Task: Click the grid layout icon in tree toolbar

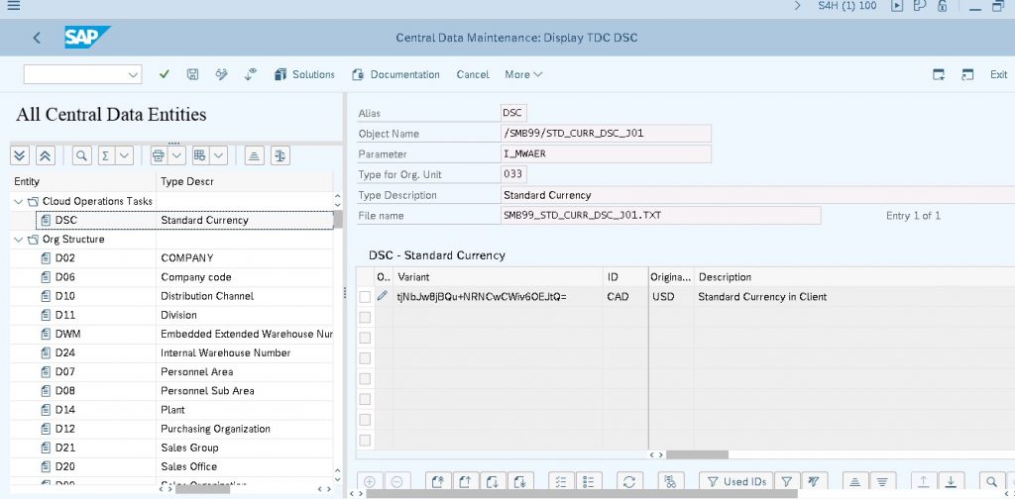Action: (x=200, y=155)
